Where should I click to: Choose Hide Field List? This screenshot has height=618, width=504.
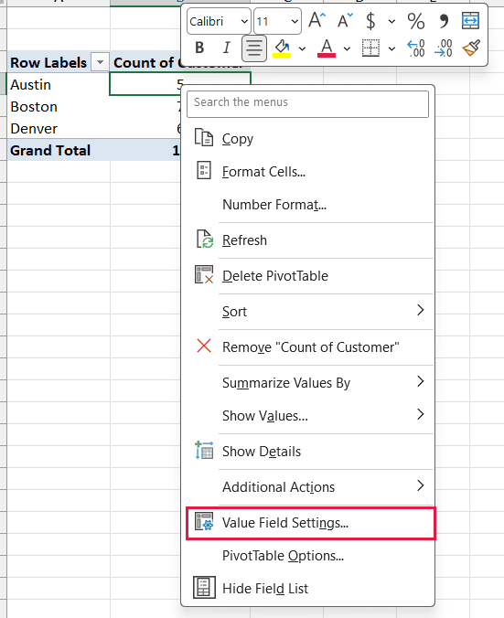[307, 589]
